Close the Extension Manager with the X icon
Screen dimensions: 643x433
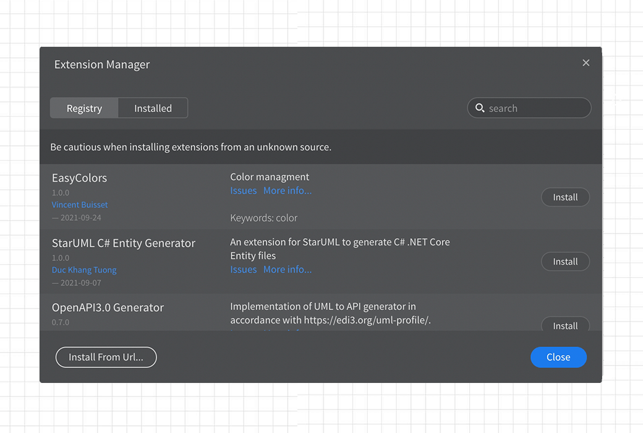[586, 63]
